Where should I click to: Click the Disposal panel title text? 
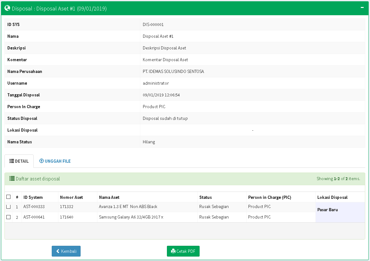point(59,9)
